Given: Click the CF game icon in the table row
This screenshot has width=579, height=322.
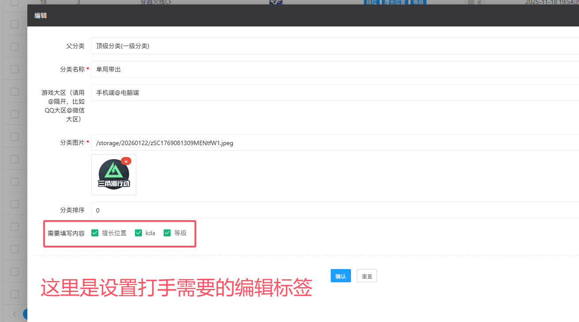Looking at the screenshot, I should coord(276,2).
